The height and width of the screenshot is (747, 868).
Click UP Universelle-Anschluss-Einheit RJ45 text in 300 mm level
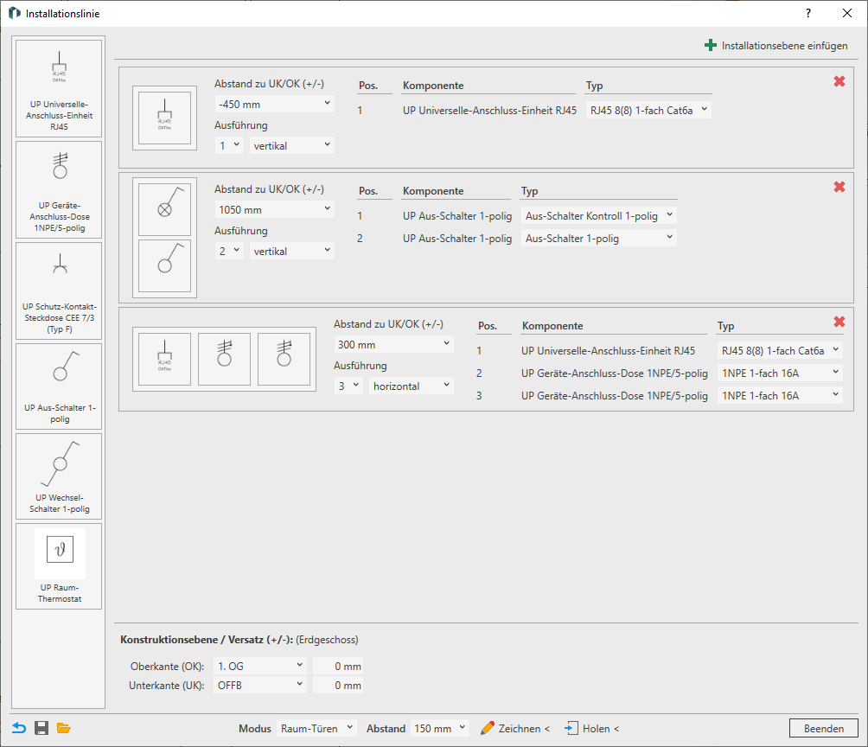click(608, 350)
